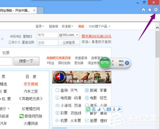Click the red 换肤 link
160x129 pixels.
pos(81,26)
